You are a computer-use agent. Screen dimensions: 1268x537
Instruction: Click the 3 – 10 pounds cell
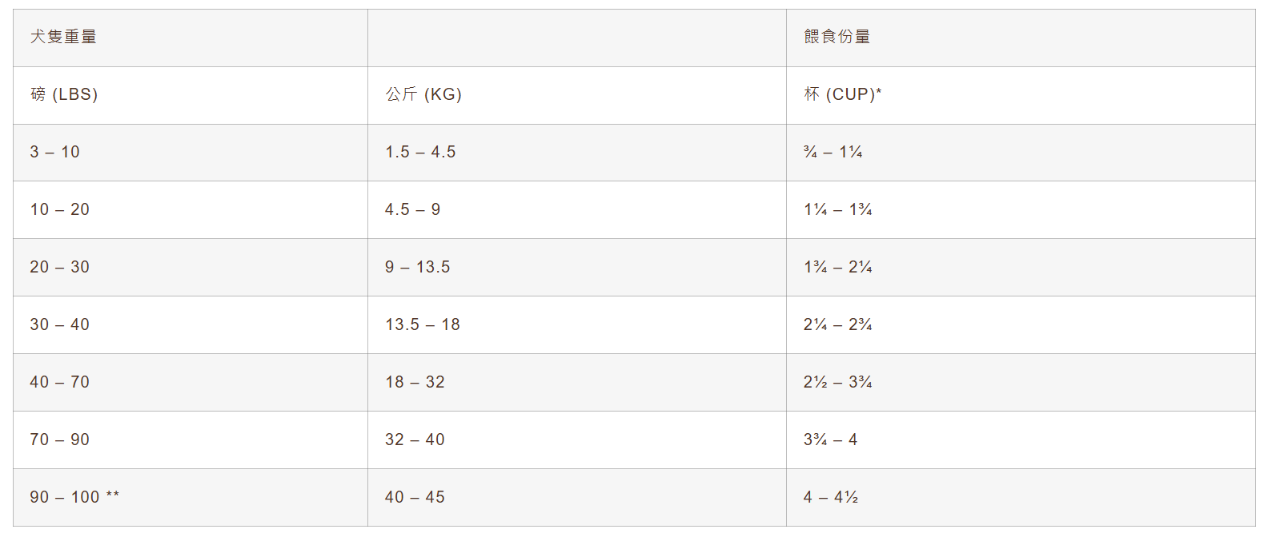coord(55,152)
